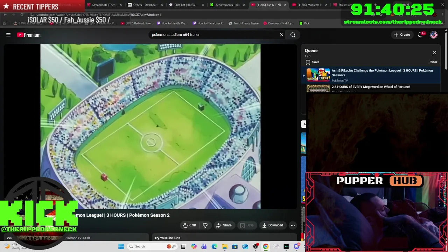Share the video

point(224,225)
